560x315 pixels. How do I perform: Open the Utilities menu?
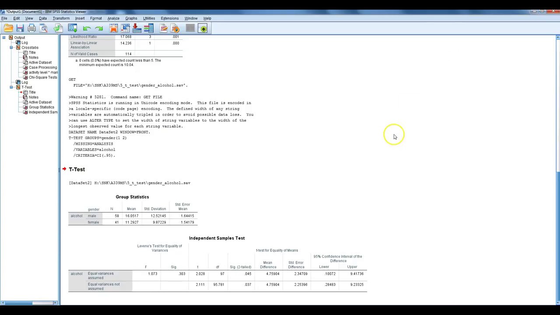pyautogui.click(x=149, y=18)
